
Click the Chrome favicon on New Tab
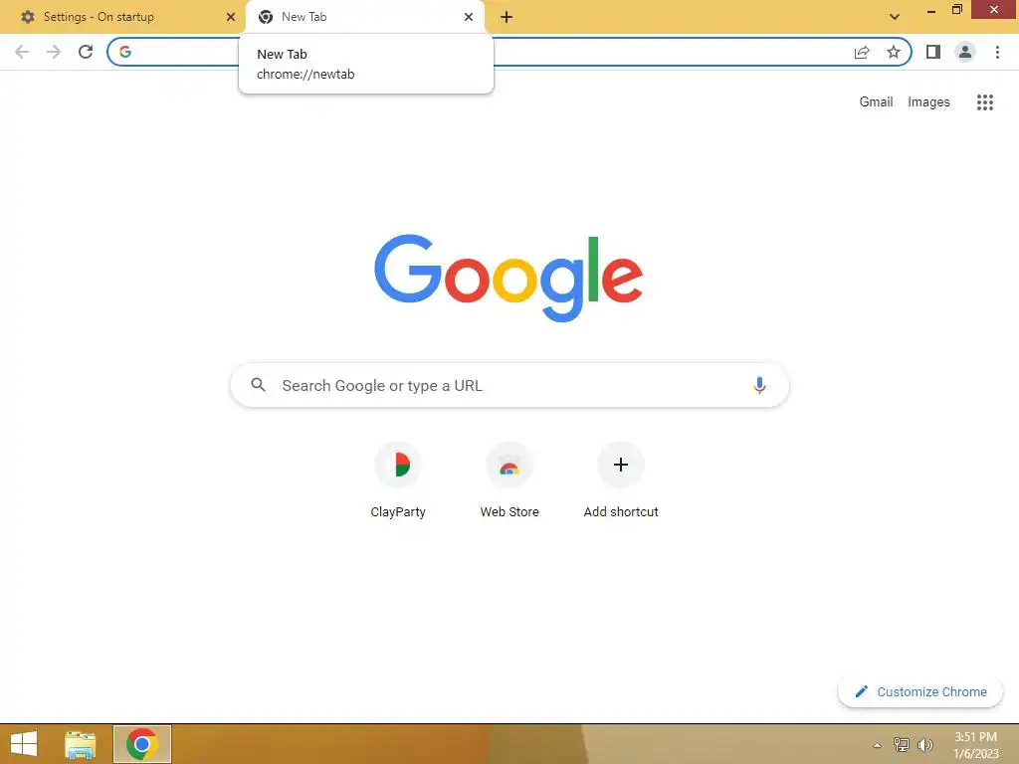pos(265,17)
